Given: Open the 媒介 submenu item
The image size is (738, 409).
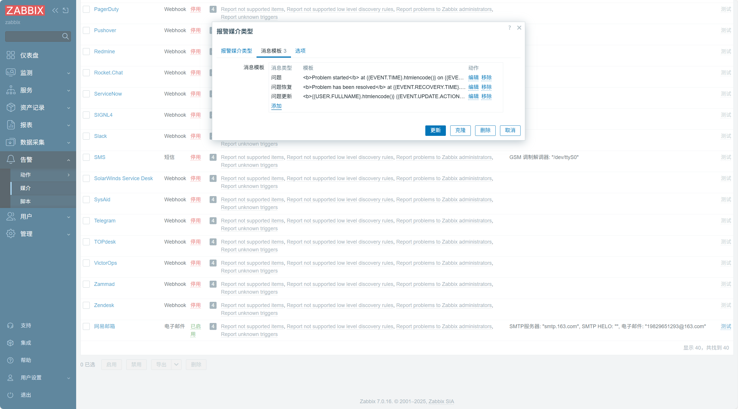Looking at the screenshot, I should [43, 188].
